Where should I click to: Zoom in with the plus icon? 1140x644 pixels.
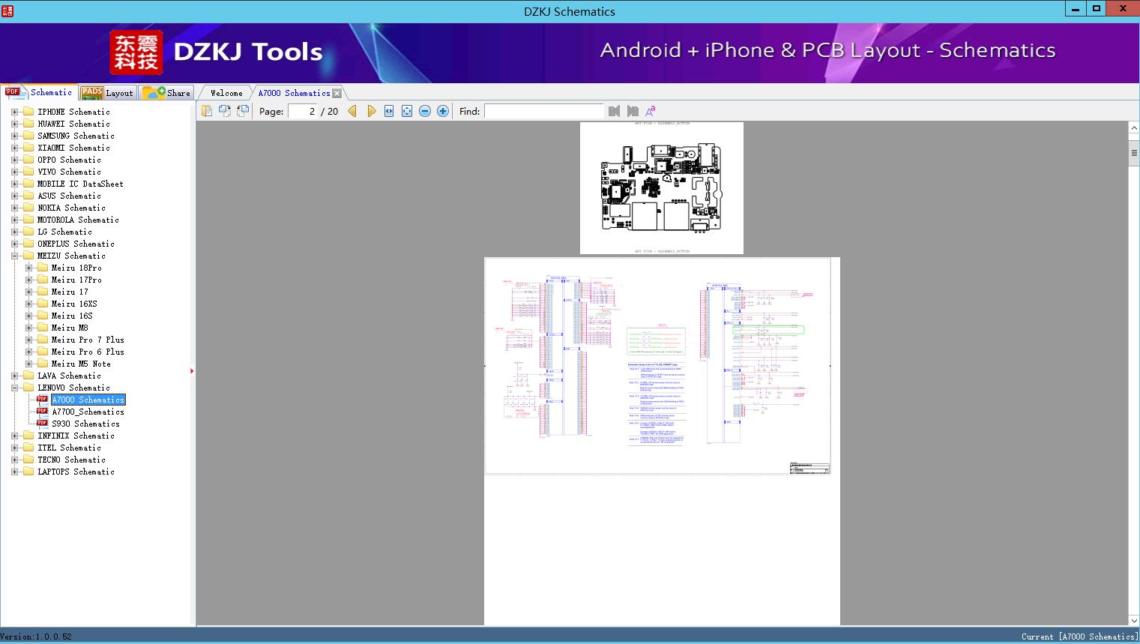pos(443,111)
